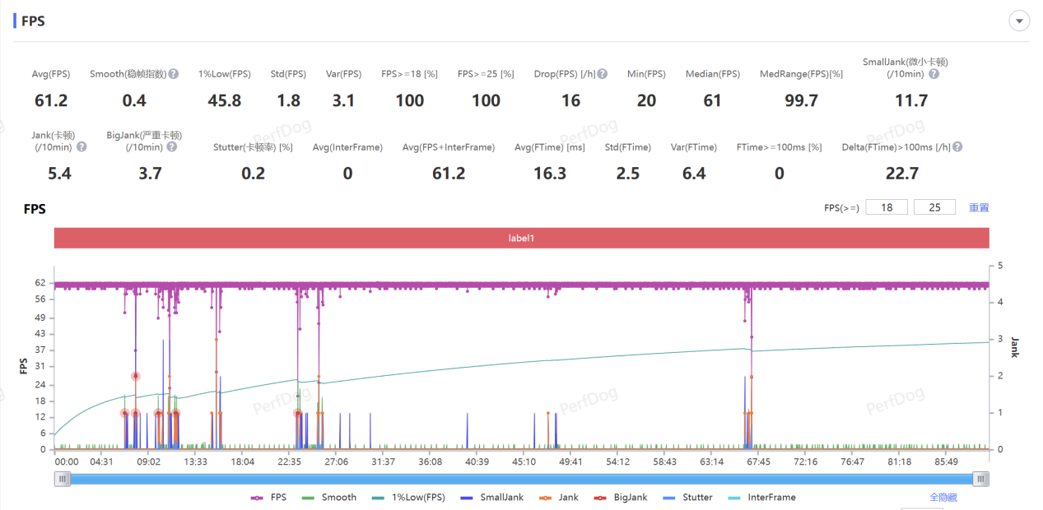Viewport: 1043px width, 510px height.
Task: Click help icon next to Smooth(稳帧指数)
Action: coord(174,74)
